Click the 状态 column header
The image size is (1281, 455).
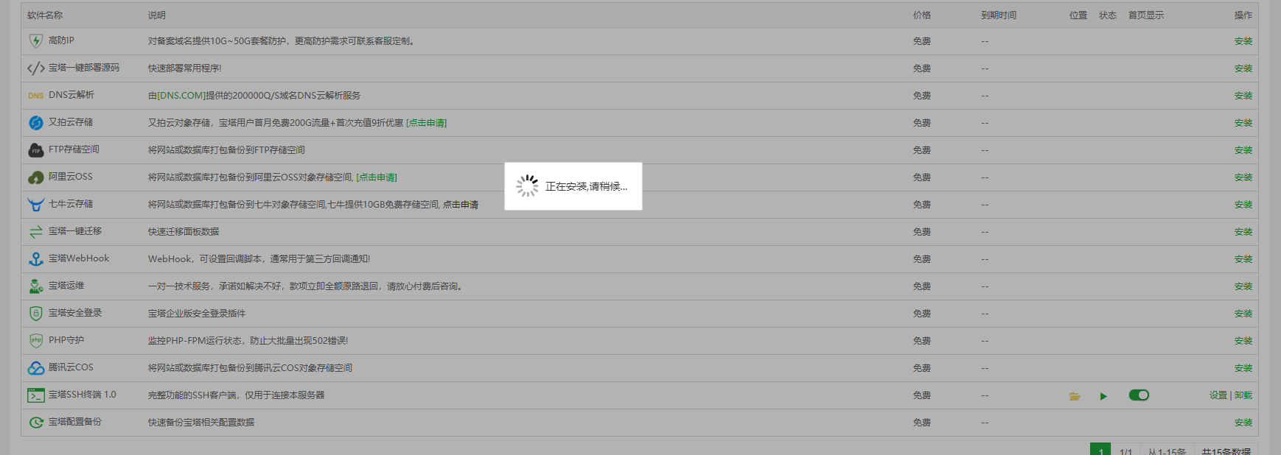coord(1108,15)
